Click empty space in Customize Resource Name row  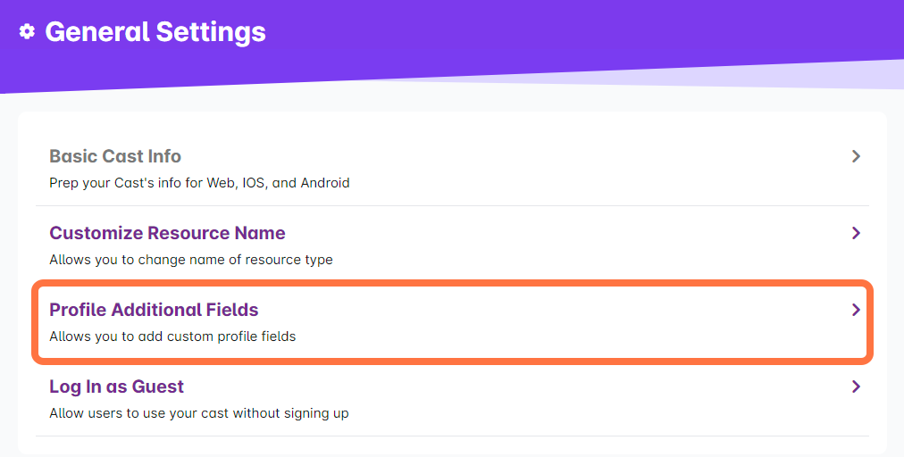tap(581, 245)
